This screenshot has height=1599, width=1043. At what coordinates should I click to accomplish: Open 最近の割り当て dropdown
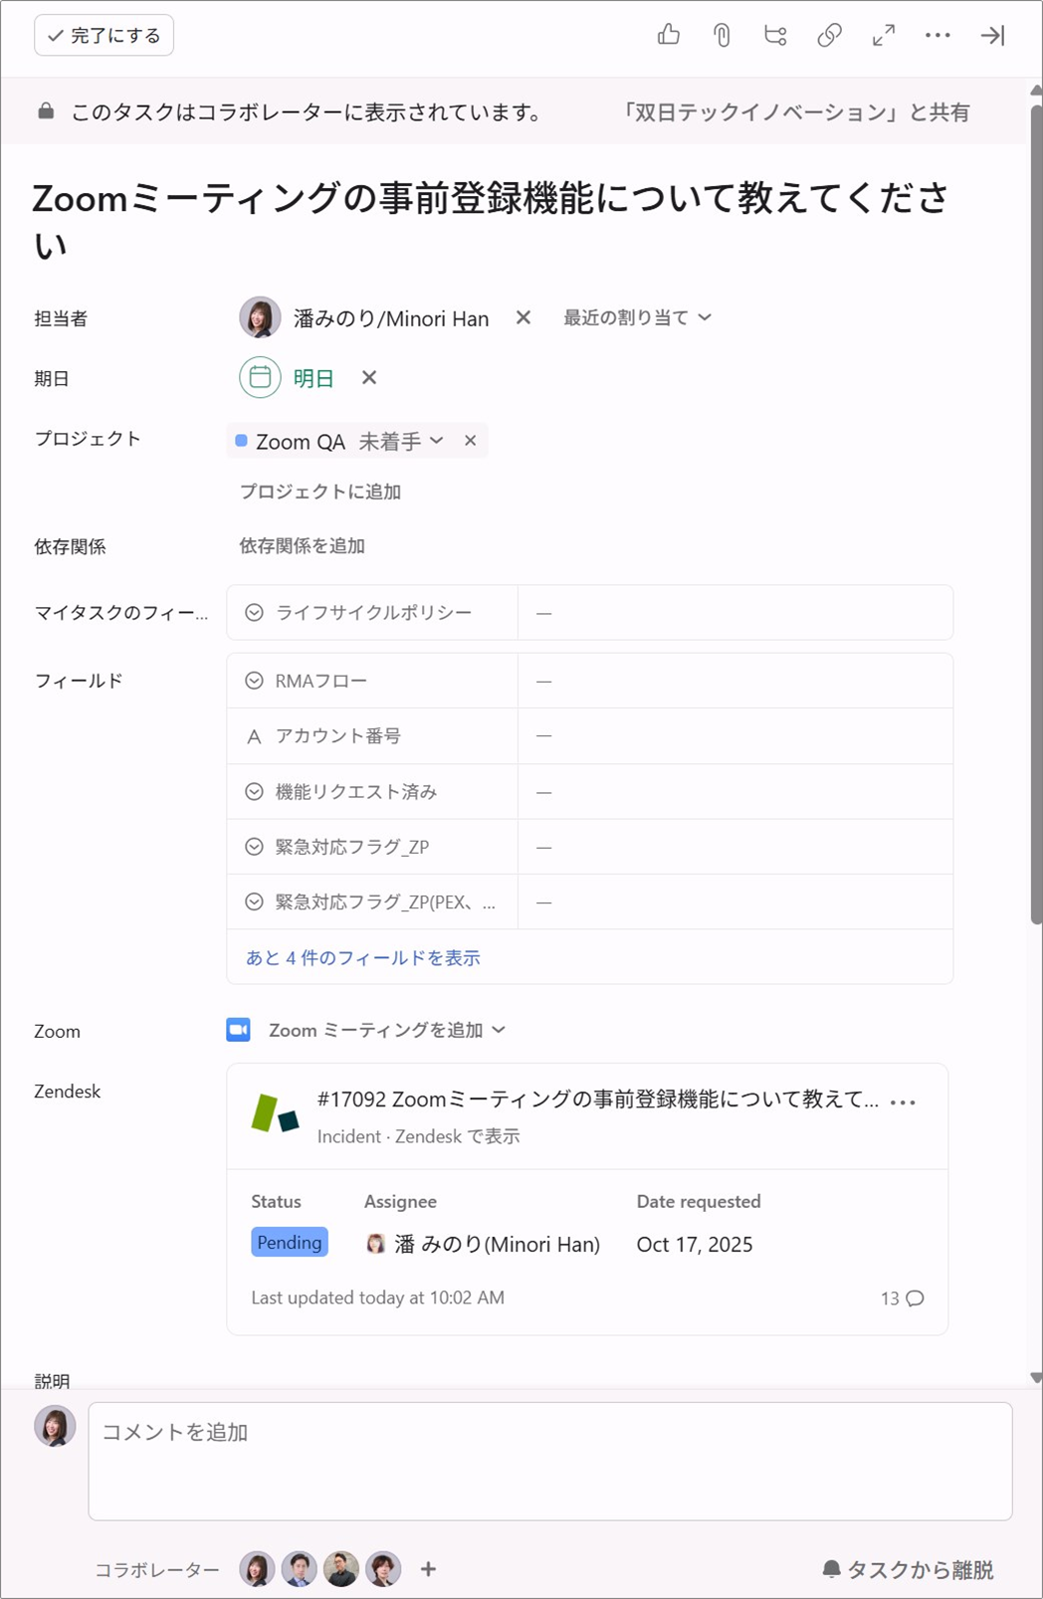637,317
